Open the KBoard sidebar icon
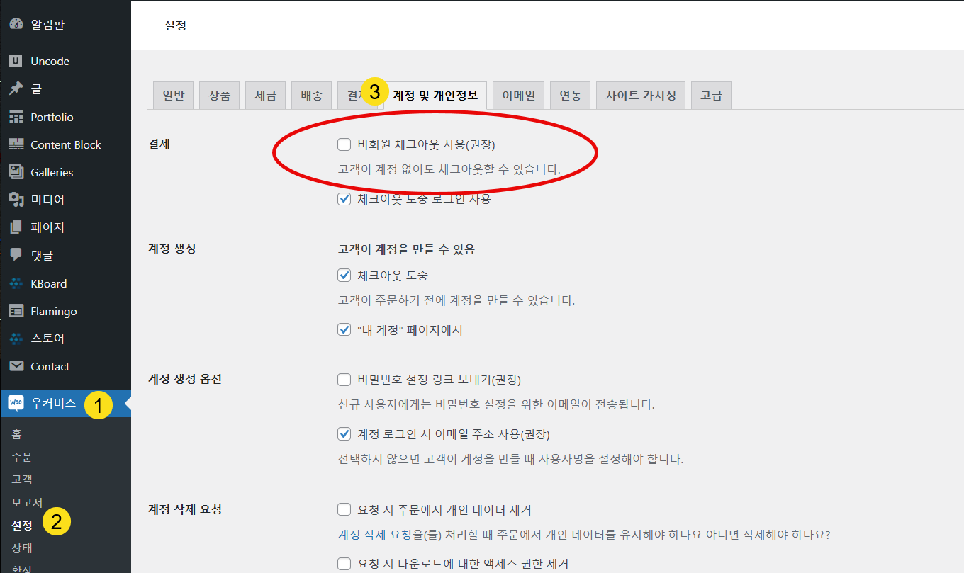This screenshot has height=573, width=964. 16,283
